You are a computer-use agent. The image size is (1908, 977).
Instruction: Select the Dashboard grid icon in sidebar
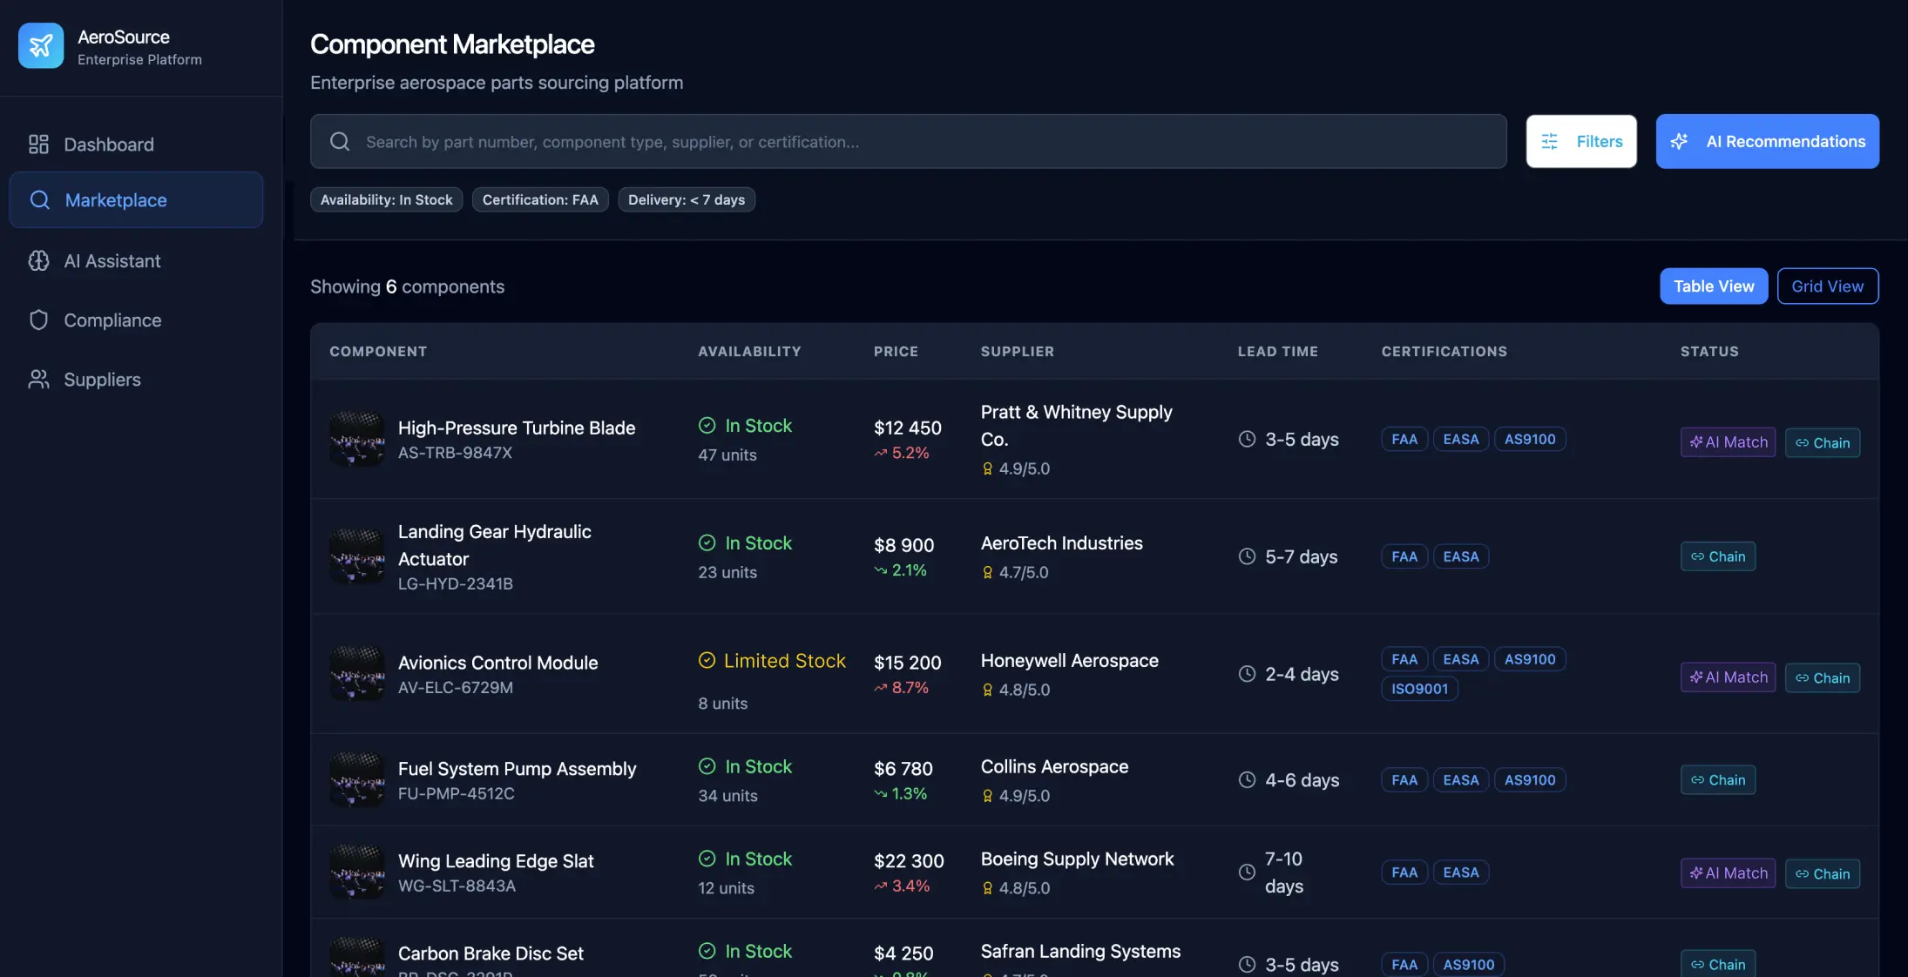point(37,144)
